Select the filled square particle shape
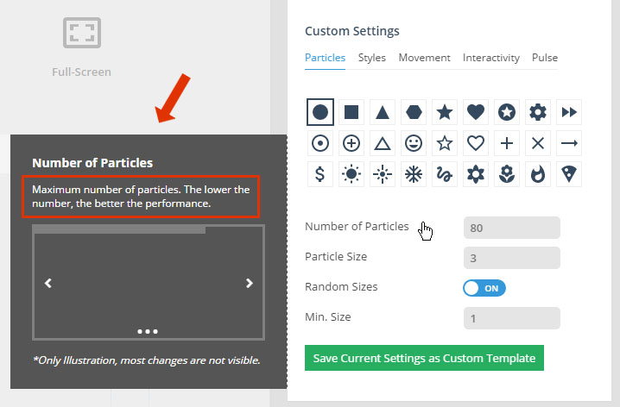Screen dimensions: 620x407 click(x=351, y=112)
